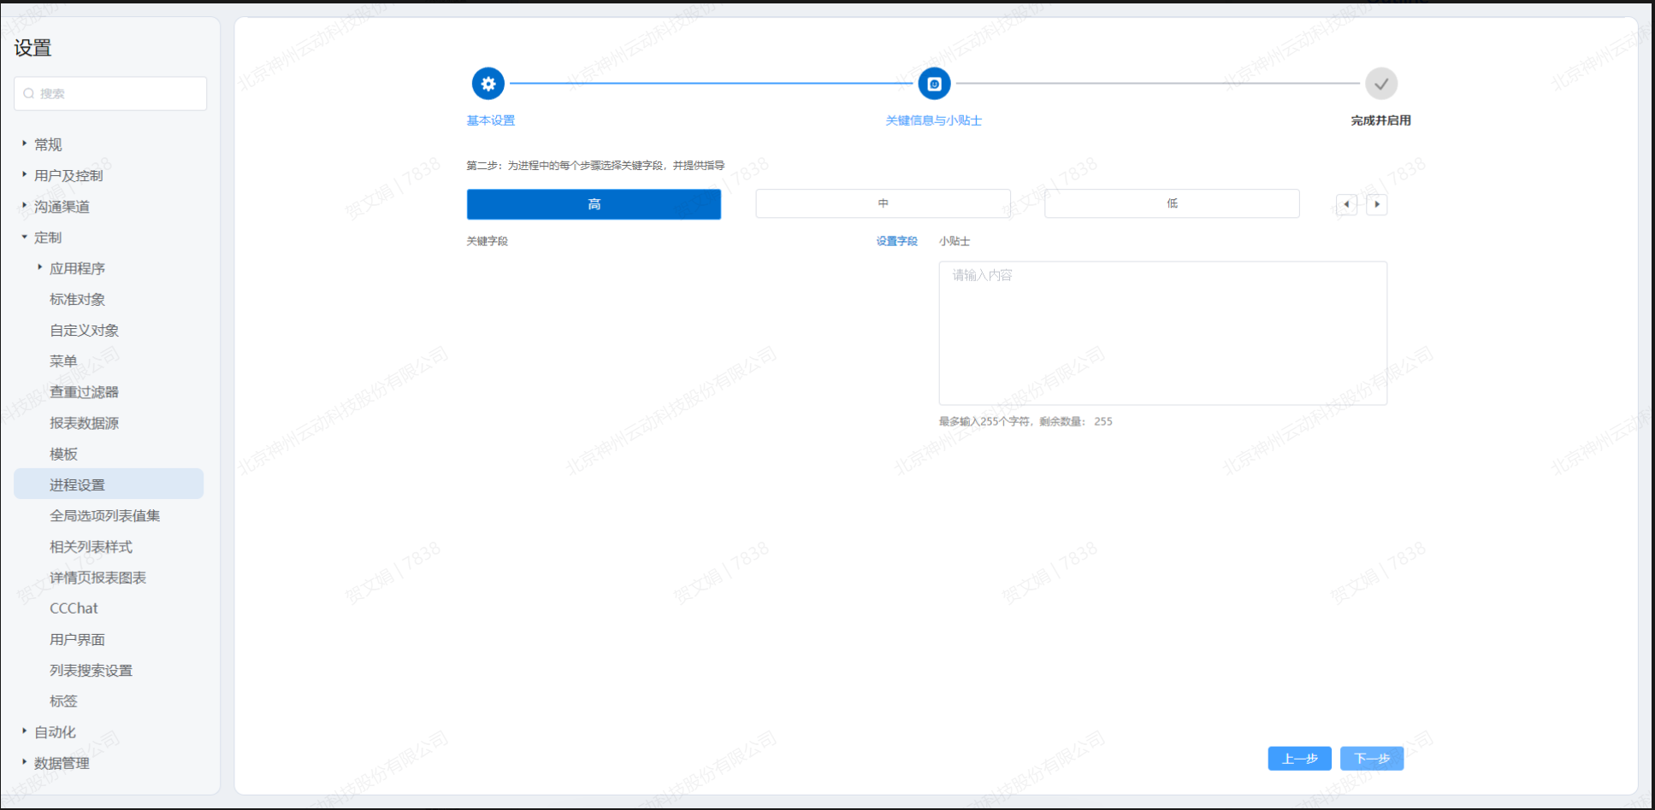Open 自定义对象 in the sidebar
Screen dimensions: 1655x810
tap(84, 330)
